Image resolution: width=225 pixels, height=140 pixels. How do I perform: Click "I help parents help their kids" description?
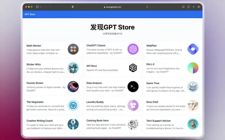tap(43, 52)
